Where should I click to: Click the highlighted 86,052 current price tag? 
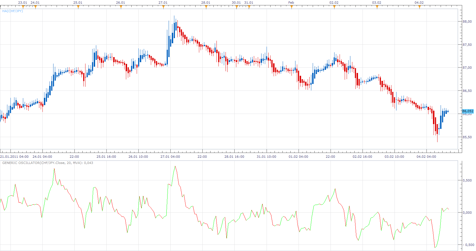[468, 111]
